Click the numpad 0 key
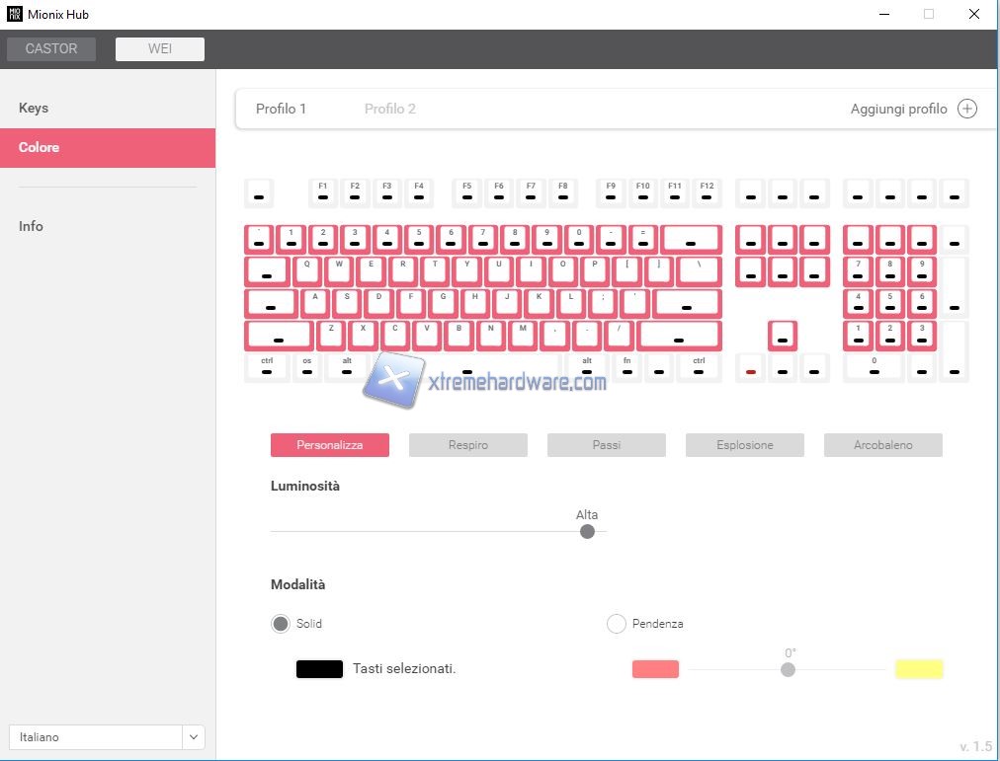Screen dimensions: 1000x761 874,367
